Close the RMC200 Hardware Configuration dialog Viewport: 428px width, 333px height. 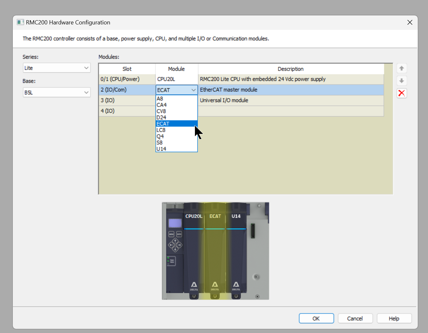[x=410, y=22]
